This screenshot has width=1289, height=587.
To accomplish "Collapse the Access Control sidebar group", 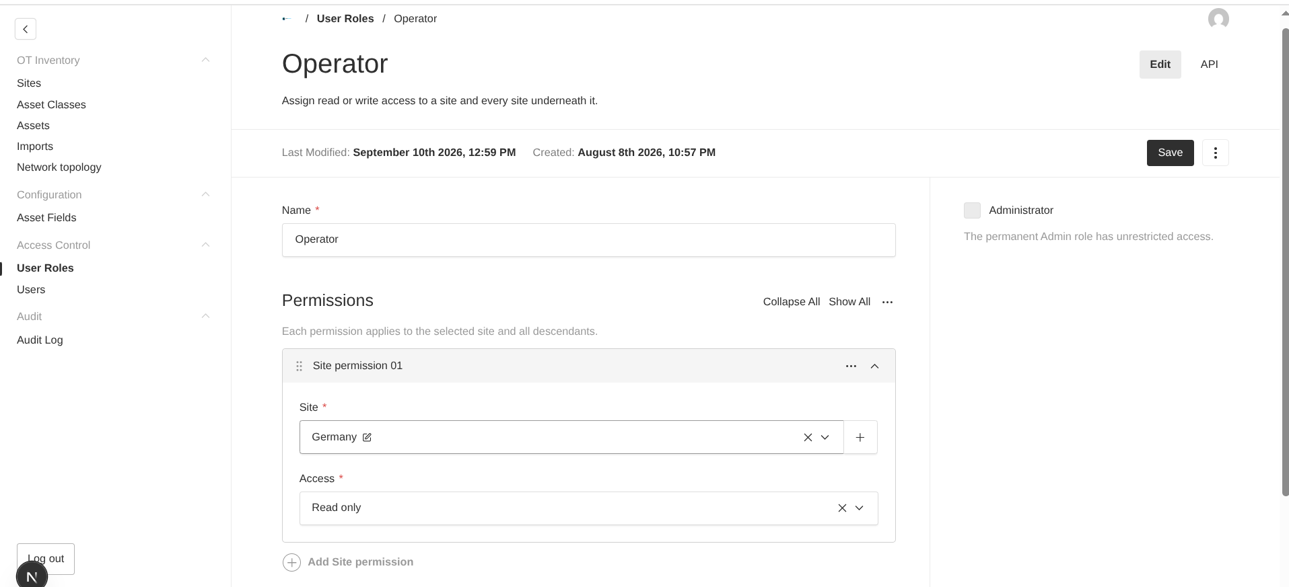I will point(206,245).
